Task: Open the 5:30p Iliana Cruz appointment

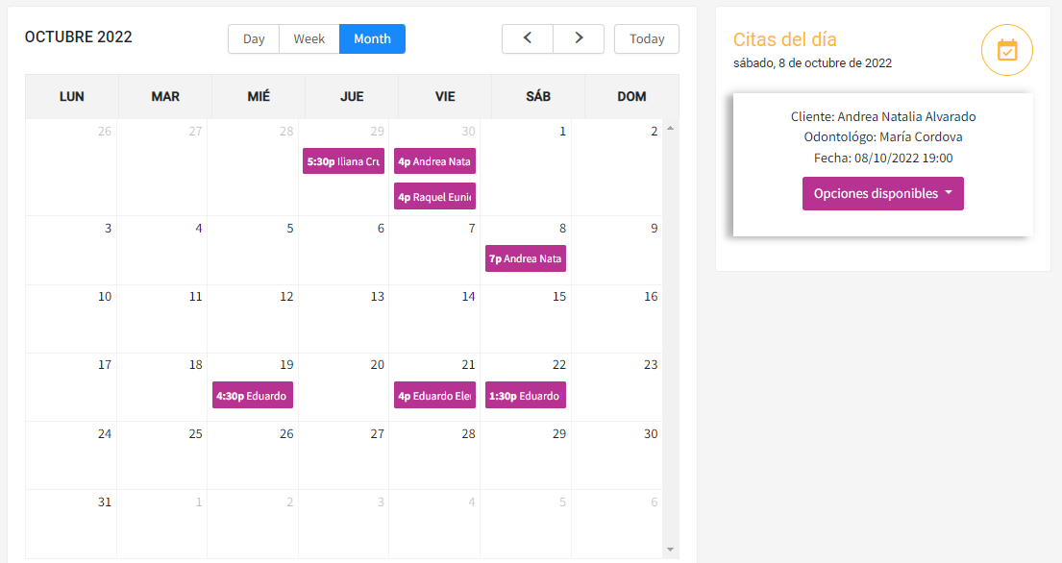Action: [344, 161]
